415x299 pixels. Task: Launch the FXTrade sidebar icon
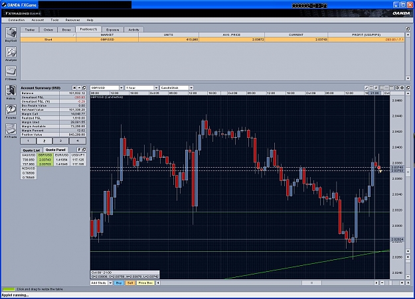click(11, 130)
